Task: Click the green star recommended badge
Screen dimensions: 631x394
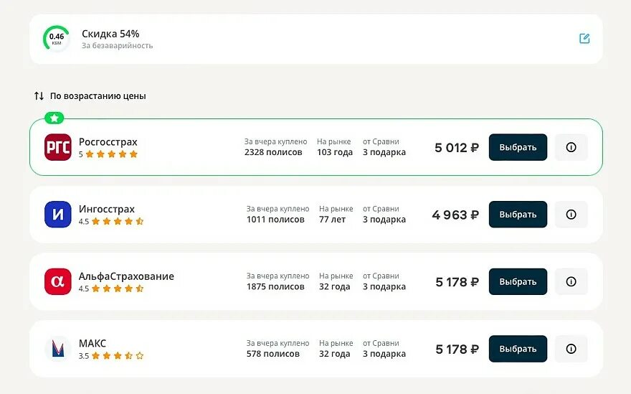Action: (54, 118)
